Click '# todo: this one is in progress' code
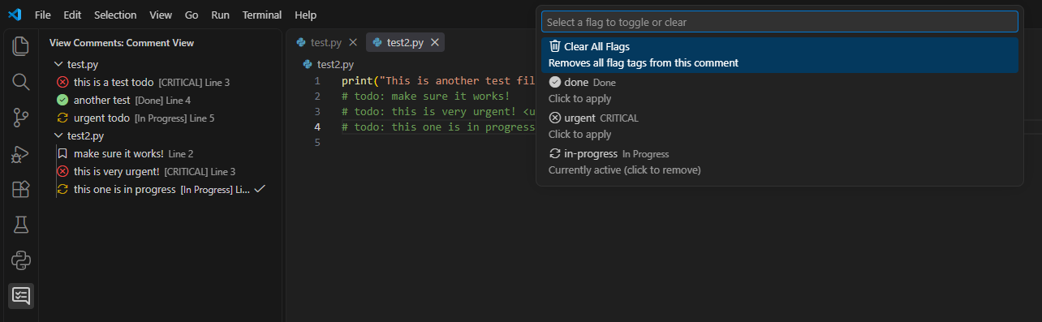Screen dimensions: 1042x322 (x=438, y=127)
